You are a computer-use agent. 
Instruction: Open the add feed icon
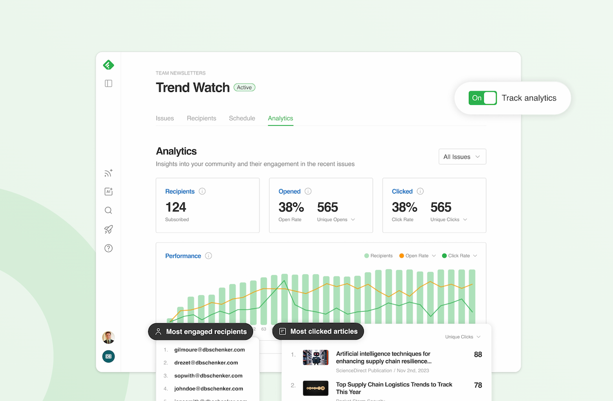point(108,173)
